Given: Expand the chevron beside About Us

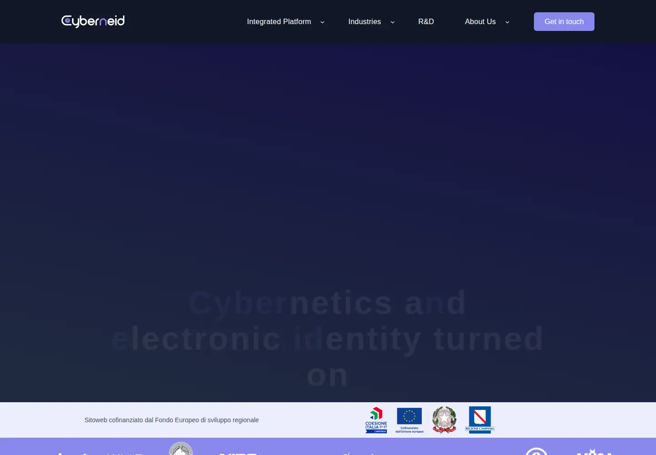Looking at the screenshot, I should click(507, 22).
